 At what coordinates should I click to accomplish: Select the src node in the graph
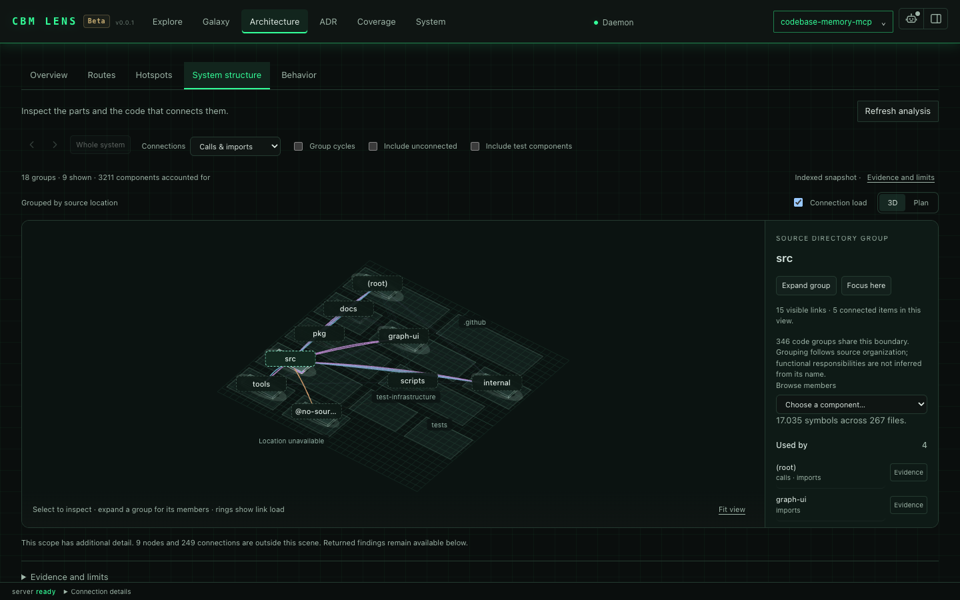coord(290,359)
